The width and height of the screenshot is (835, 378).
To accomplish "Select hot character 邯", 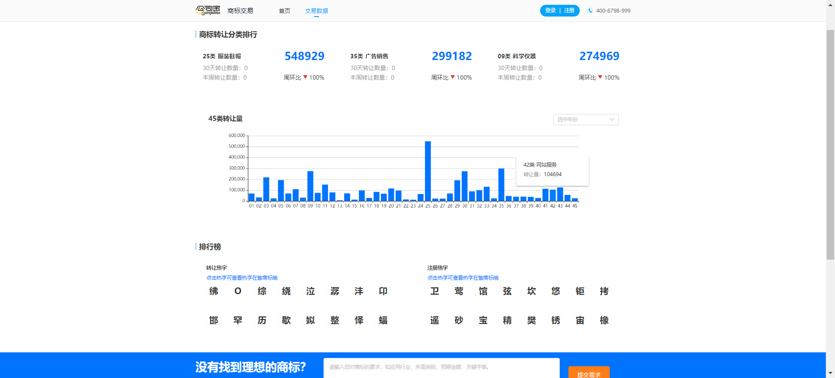I will tap(214, 320).
